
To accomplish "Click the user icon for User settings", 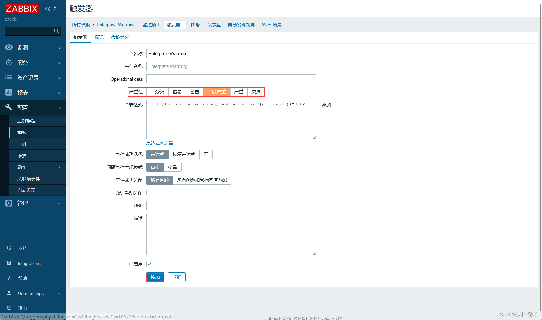I will [9, 293].
